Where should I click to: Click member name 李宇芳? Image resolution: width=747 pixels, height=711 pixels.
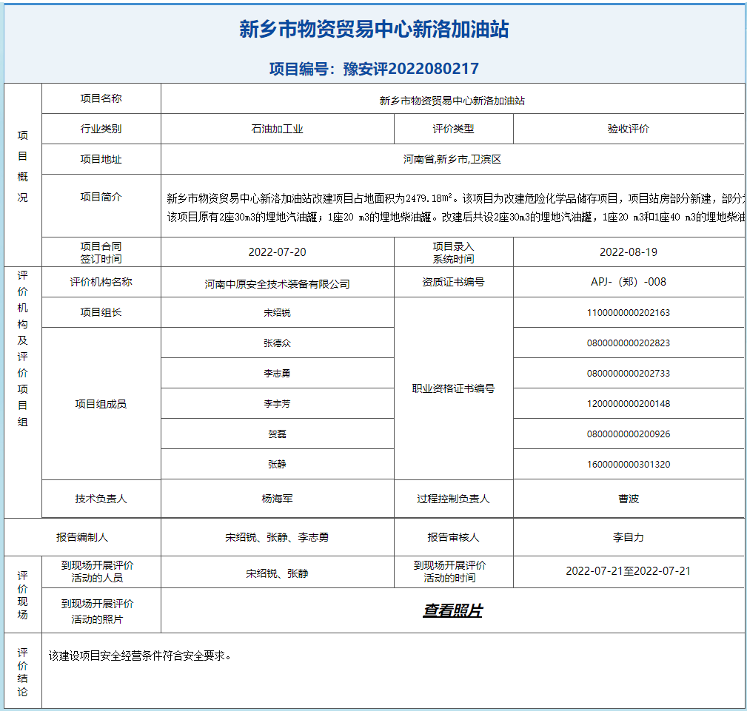(x=278, y=404)
